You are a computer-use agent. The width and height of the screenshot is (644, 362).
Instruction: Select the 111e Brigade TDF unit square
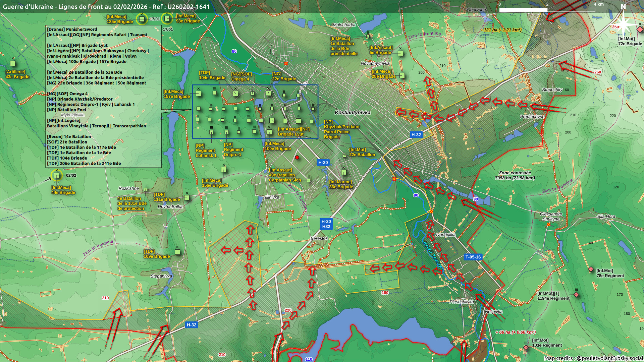187,198
